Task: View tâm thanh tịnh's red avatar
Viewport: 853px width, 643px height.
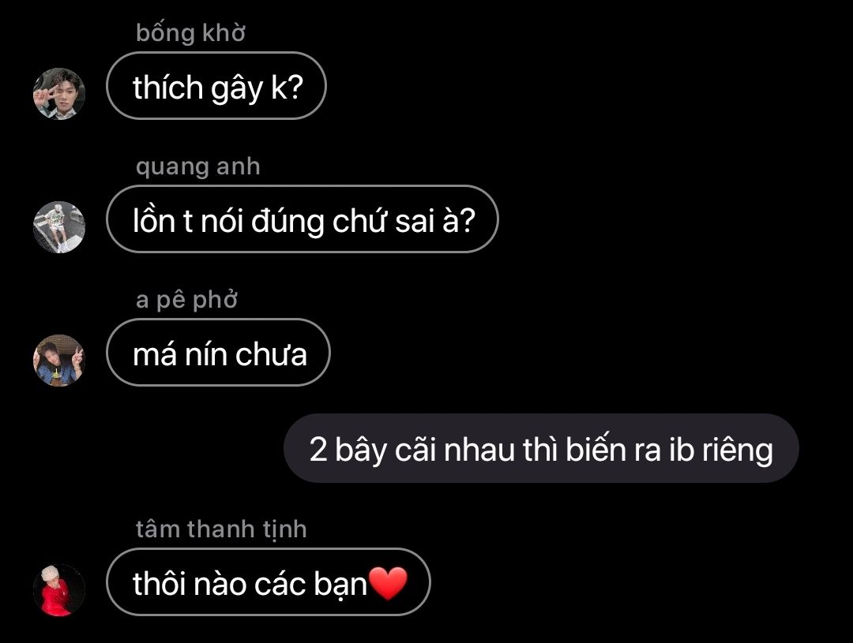Action: [x=59, y=590]
